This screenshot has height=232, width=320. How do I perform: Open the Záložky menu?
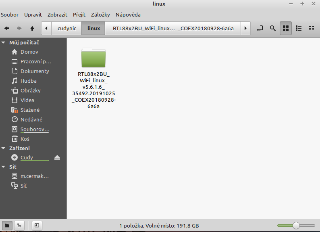(100, 15)
